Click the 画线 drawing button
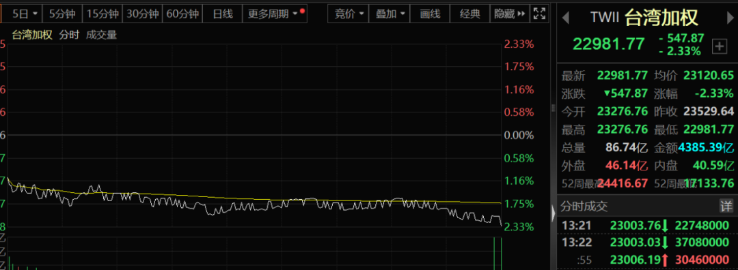Screen dimensions: 738x270 (x=430, y=14)
